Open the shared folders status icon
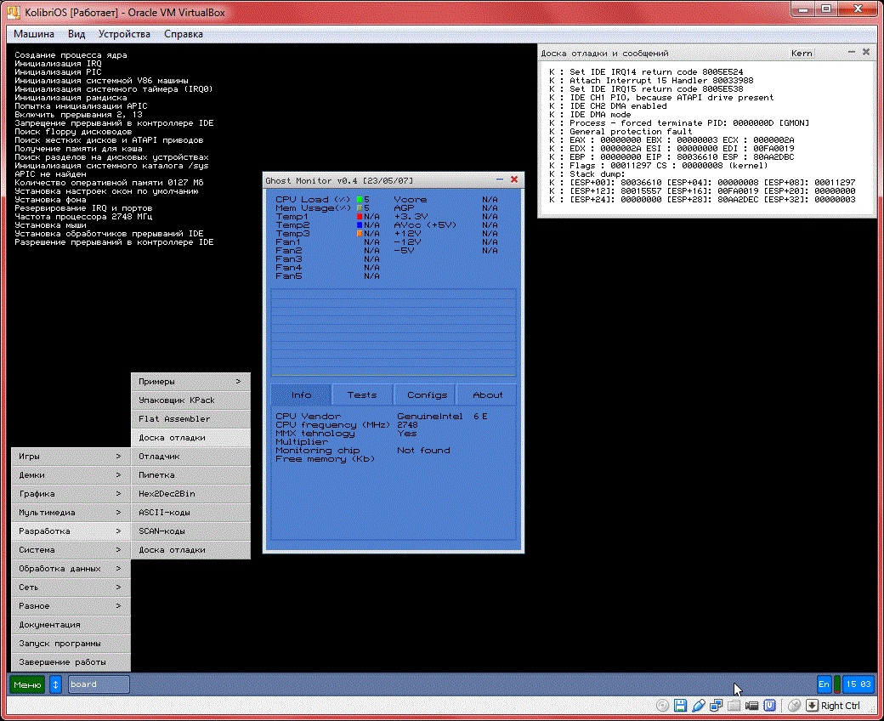This screenshot has width=884, height=721. pyautogui.click(x=734, y=706)
